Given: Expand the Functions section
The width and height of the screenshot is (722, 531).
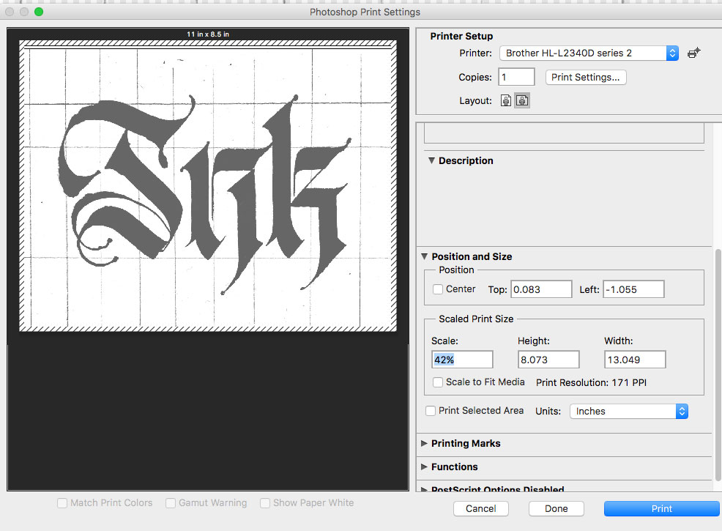Looking at the screenshot, I should click(424, 467).
